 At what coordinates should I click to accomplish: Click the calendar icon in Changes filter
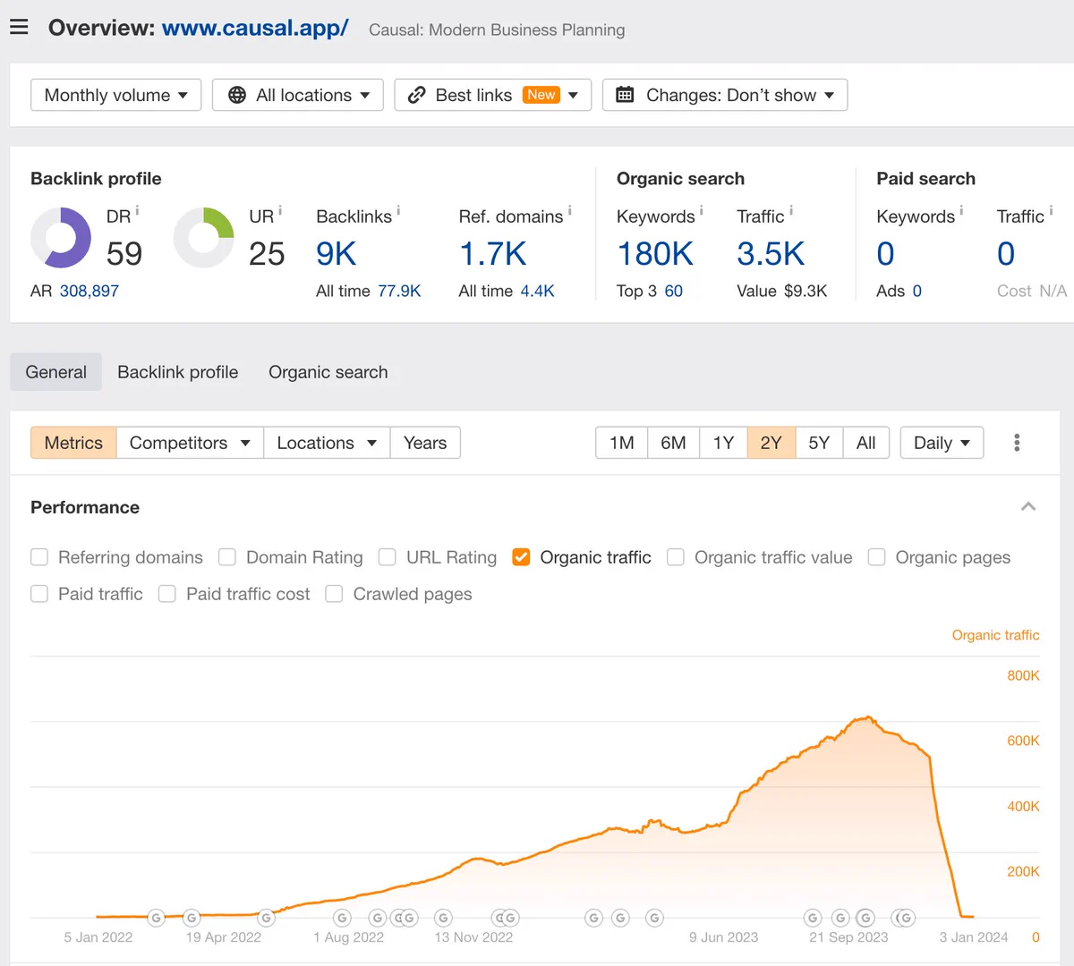(625, 95)
